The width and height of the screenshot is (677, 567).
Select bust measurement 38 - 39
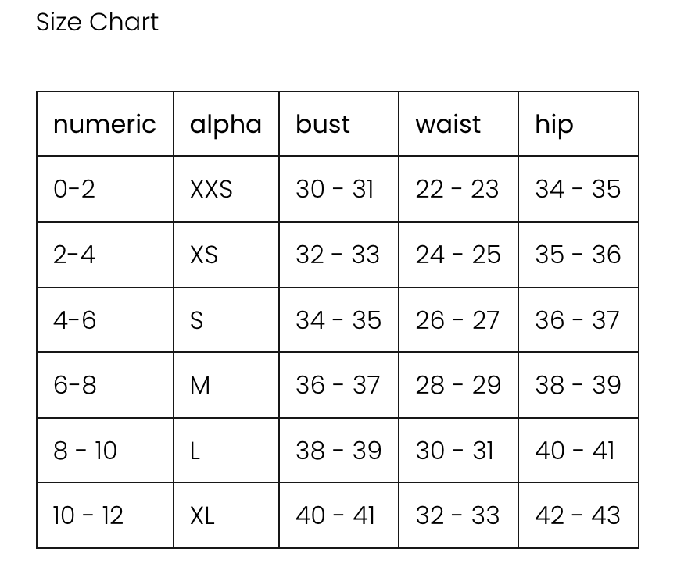click(338, 451)
